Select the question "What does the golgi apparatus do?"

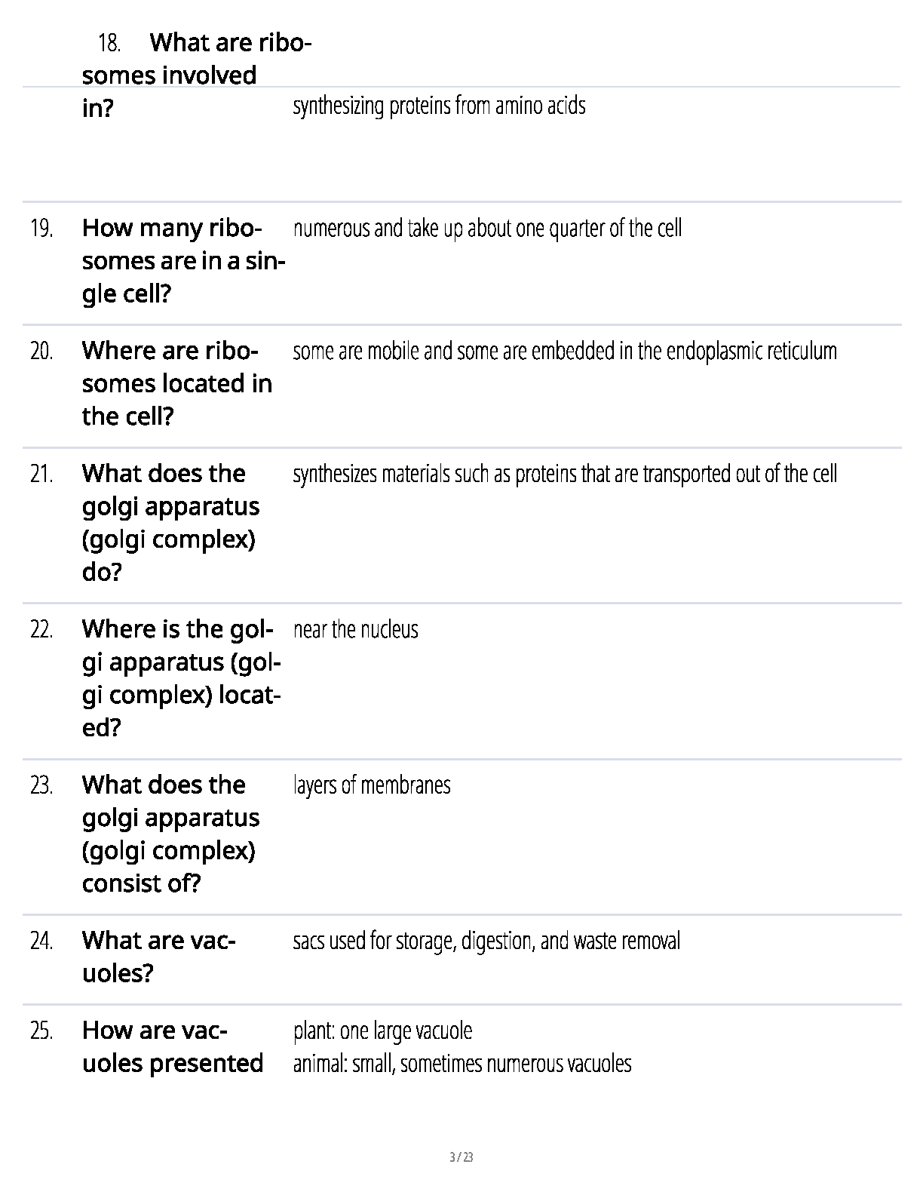tap(170, 522)
